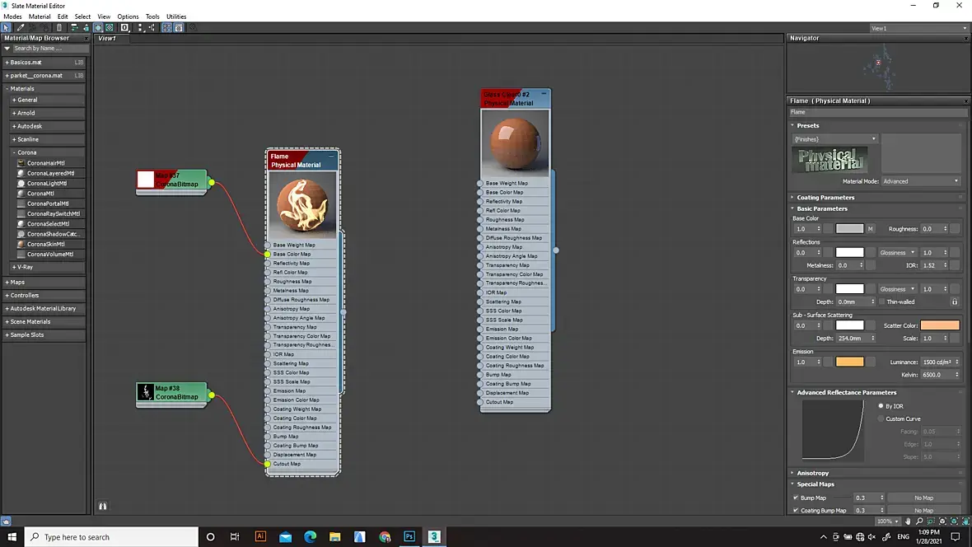Toggle the Material/Map Browser panel icon
The height and width of the screenshot is (547, 972).
(x=166, y=27)
